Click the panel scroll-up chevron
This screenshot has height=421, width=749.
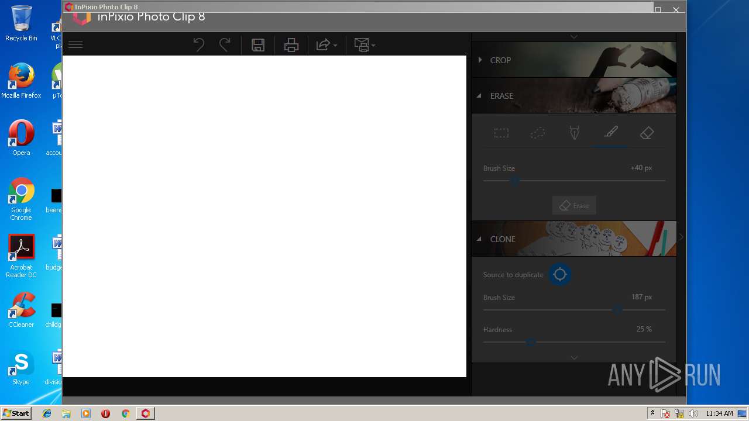[x=574, y=37]
